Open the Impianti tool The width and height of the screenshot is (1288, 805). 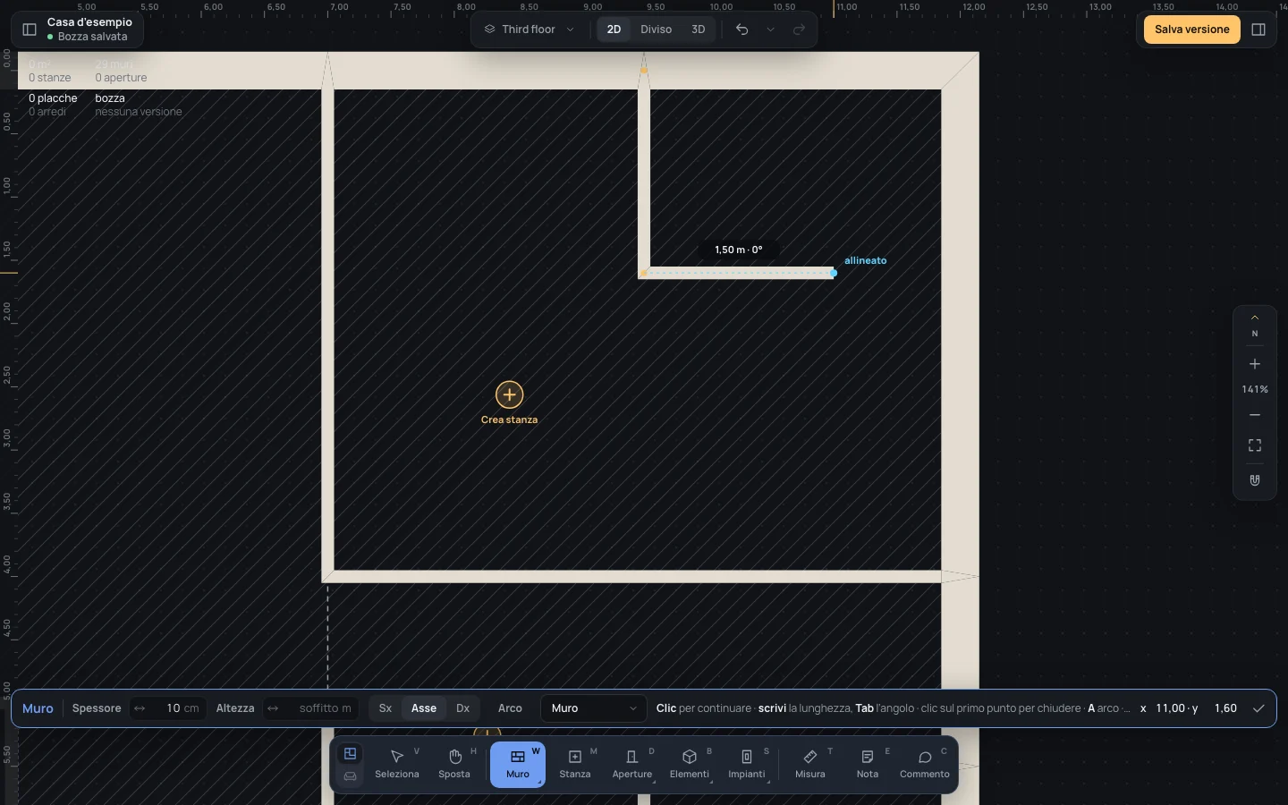tap(747, 765)
